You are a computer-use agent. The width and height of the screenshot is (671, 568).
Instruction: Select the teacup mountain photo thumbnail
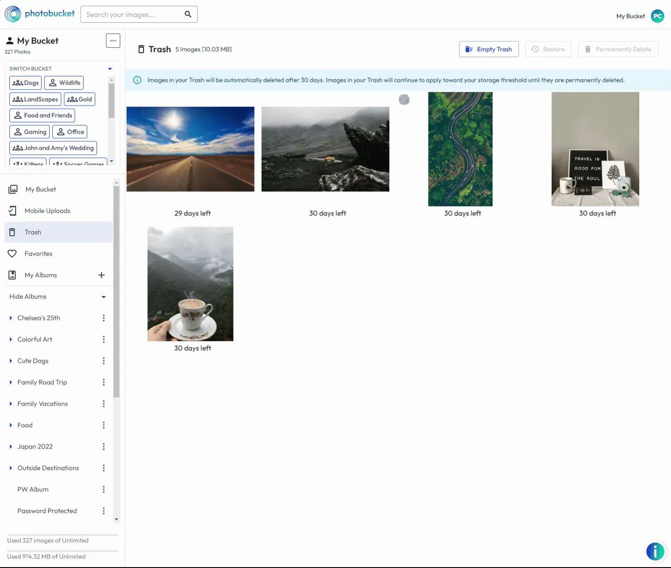tap(191, 284)
